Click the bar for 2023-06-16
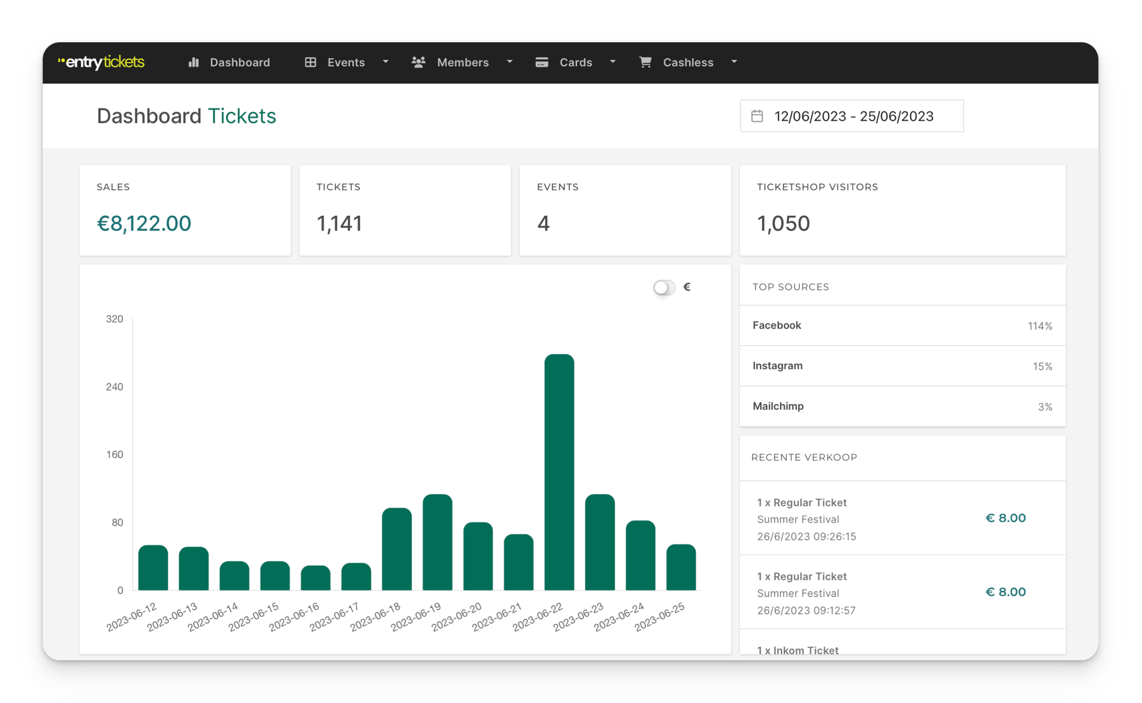This screenshot has width=1142, height=703. click(x=316, y=577)
